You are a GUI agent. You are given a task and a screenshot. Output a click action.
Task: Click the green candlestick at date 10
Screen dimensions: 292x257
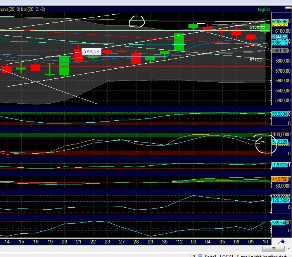pyautogui.click(x=265, y=27)
